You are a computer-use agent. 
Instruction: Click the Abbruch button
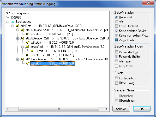click(x=121, y=109)
